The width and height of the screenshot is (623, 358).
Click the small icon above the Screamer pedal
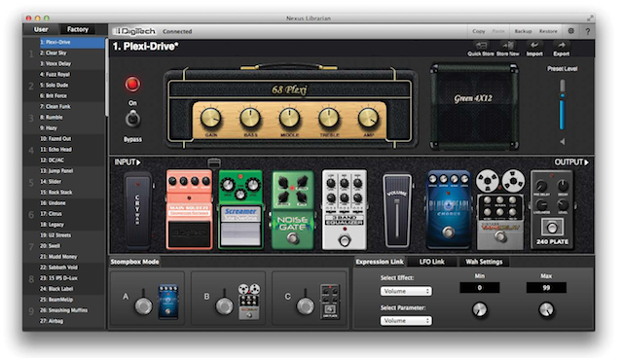pyautogui.click(x=214, y=162)
